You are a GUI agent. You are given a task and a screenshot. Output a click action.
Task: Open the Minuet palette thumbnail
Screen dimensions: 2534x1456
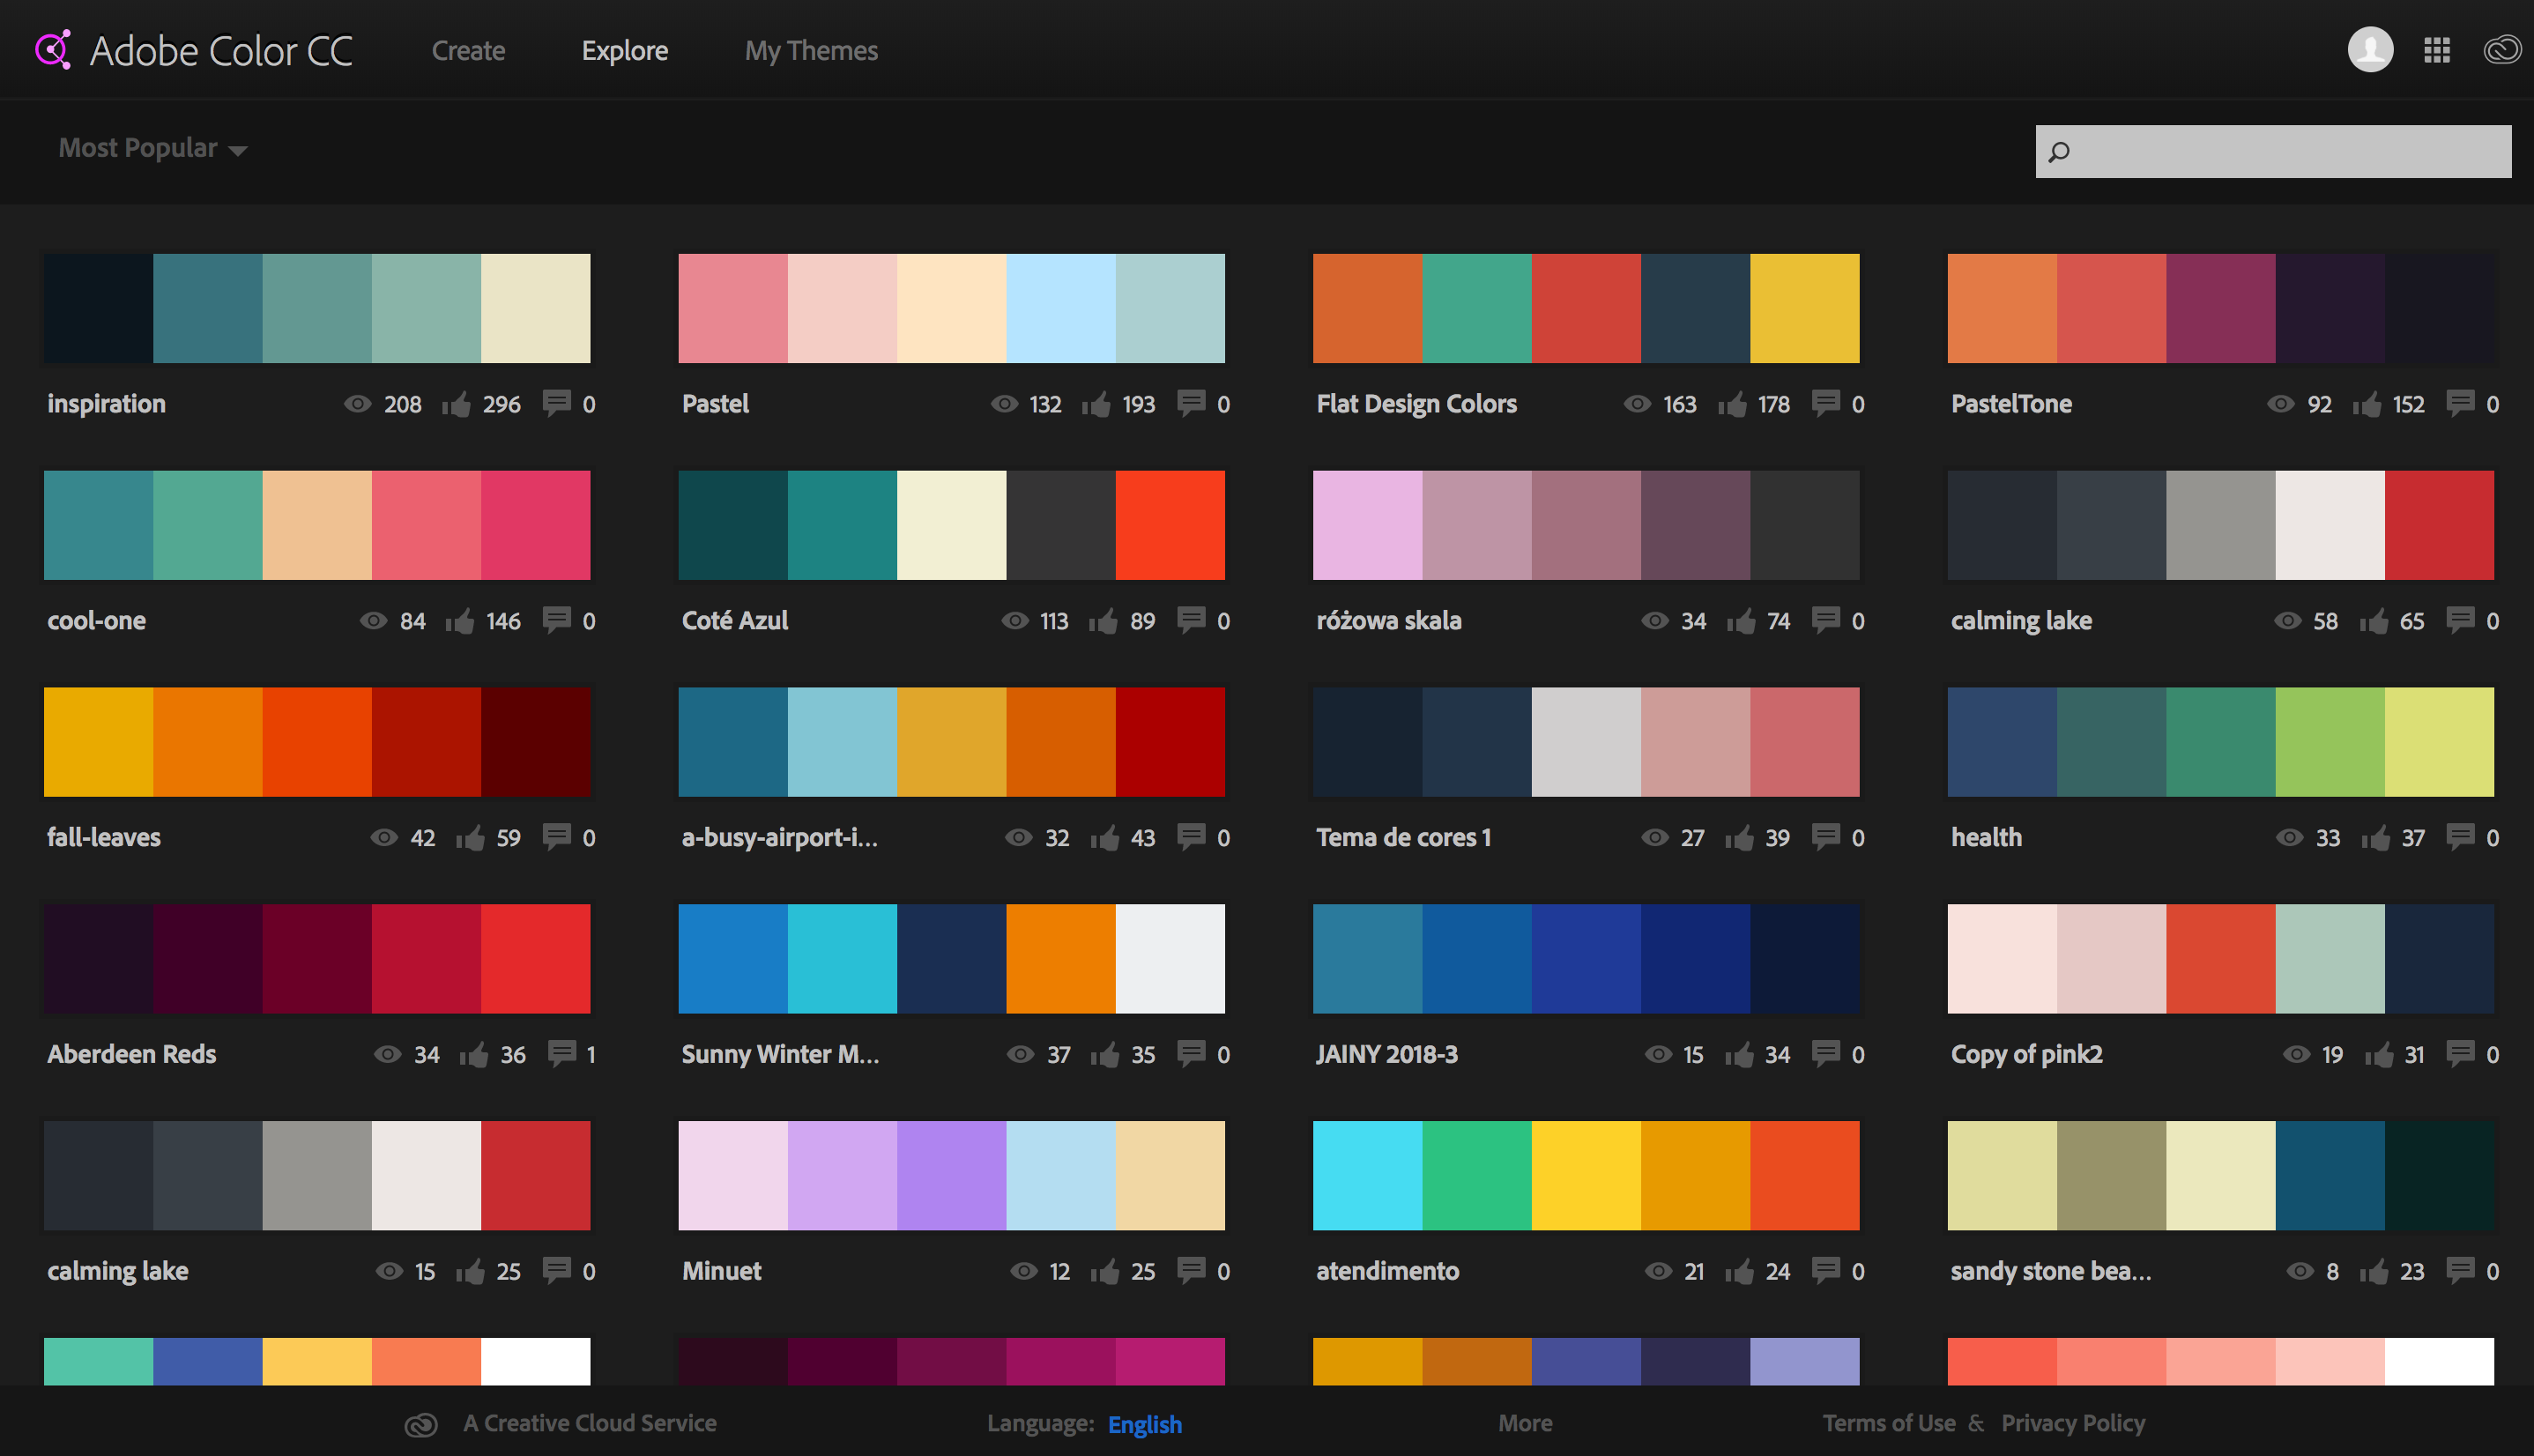[951, 1175]
